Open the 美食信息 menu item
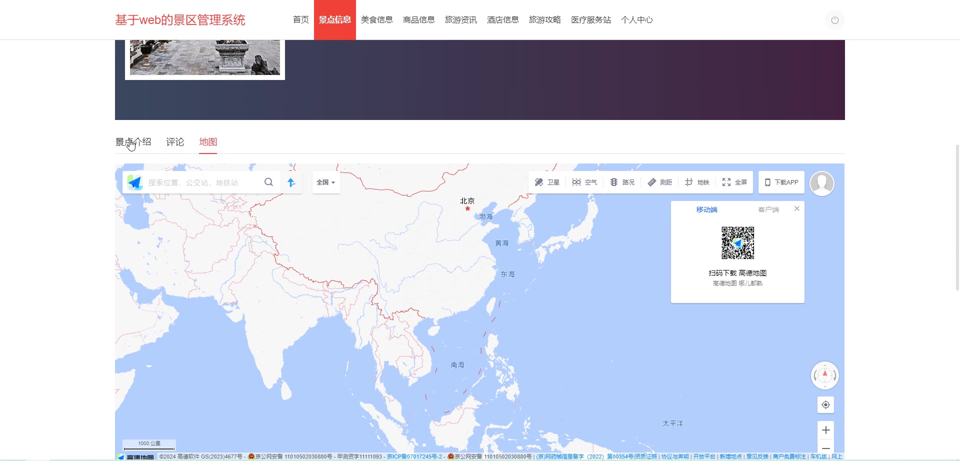The width and height of the screenshot is (960, 461). pyautogui.click(x=376, y=20)
